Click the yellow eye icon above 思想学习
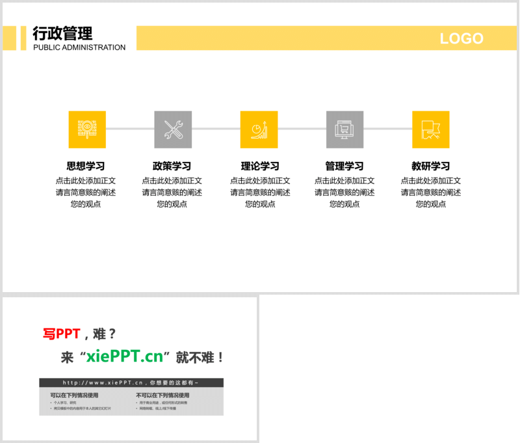This screenshot has height=443, width=520. click(87, 129)
